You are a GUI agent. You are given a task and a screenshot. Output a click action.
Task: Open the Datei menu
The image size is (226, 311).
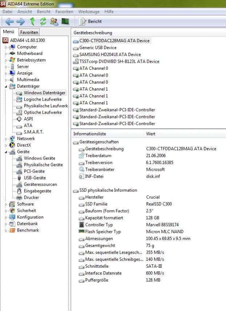(x=8, y=12)
